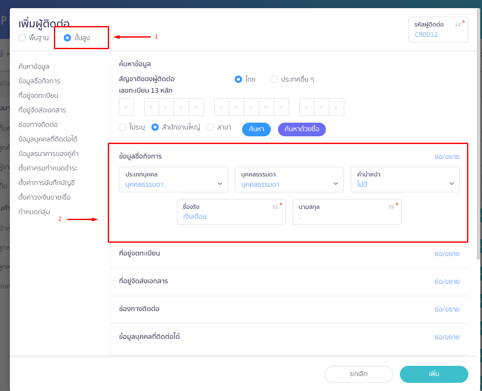Collapse the ข้อมูลชื่อกิจการ section
482x391 pixels.
pos(447,156)
